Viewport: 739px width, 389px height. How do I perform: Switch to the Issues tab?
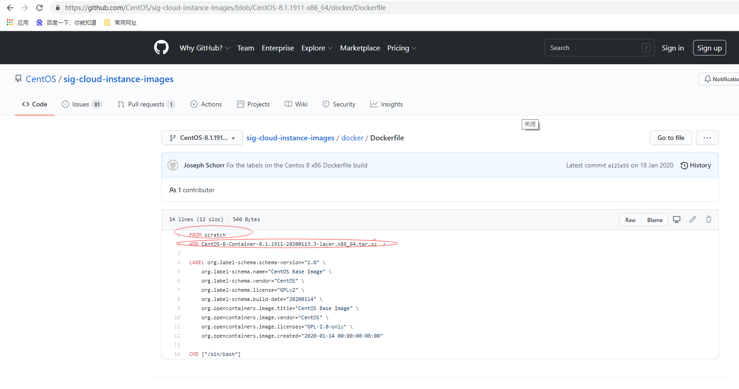coord(82,104)
